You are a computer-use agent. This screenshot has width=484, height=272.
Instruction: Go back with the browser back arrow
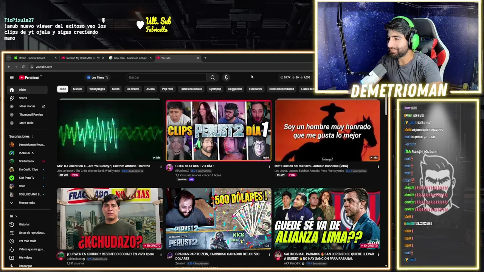point(9,67)
